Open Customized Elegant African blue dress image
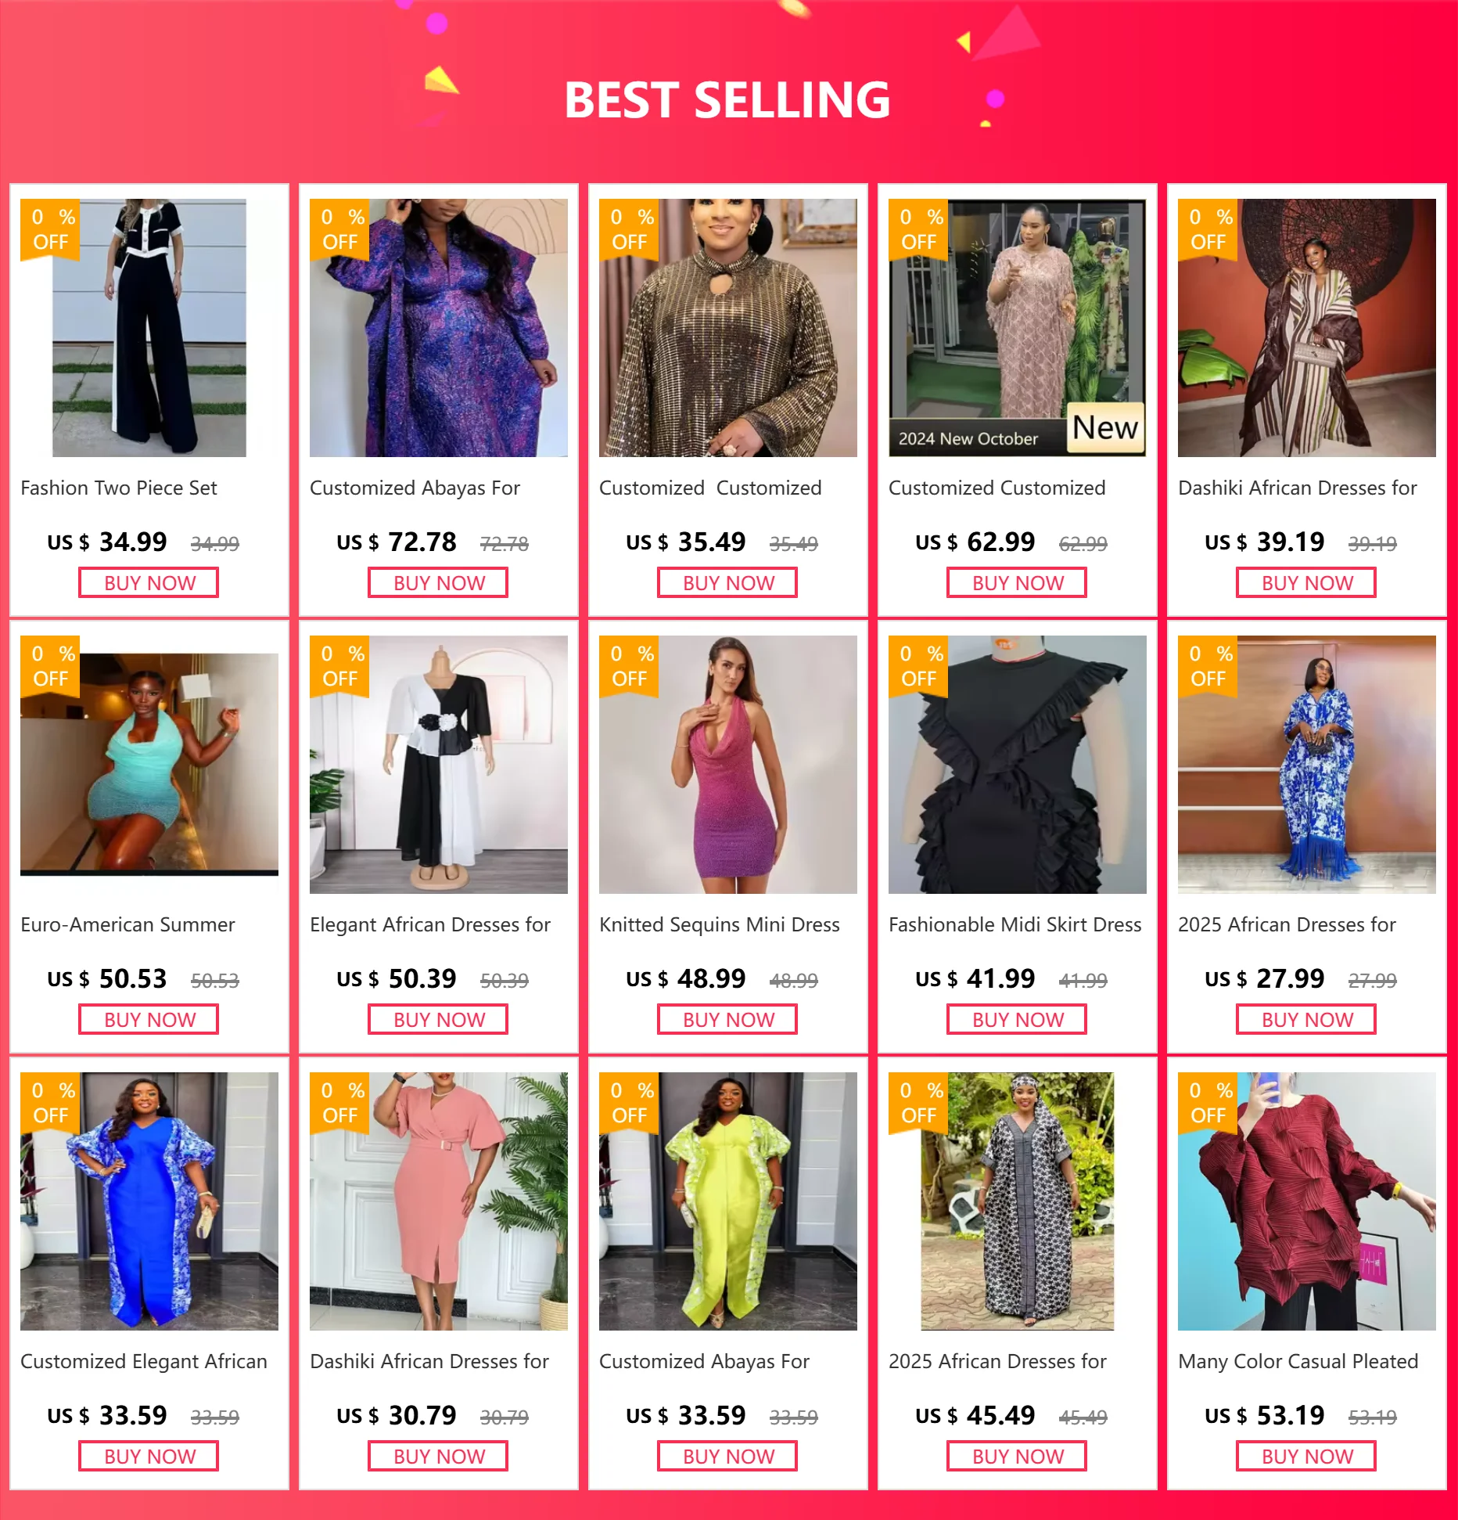Screen dimensions: 1458x1520 149,1201
